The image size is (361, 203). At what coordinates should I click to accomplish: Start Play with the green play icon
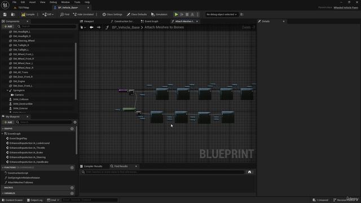[x=177, y=15]
